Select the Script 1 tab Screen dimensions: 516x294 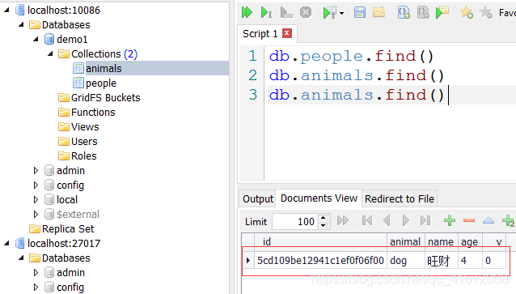click(260, 34)
